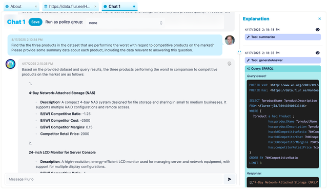Click the 4/17/2025 2:10:34 PM timestamp
328x190 pixels.
coord(27,40)
